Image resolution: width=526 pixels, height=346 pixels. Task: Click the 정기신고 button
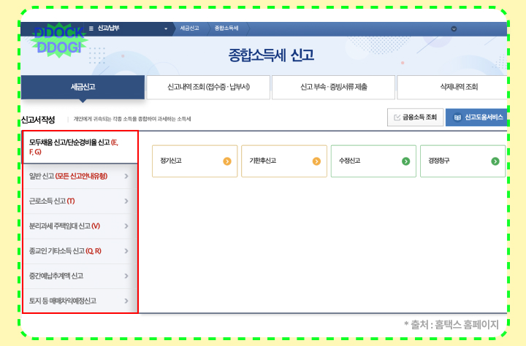tap(194, 161)
